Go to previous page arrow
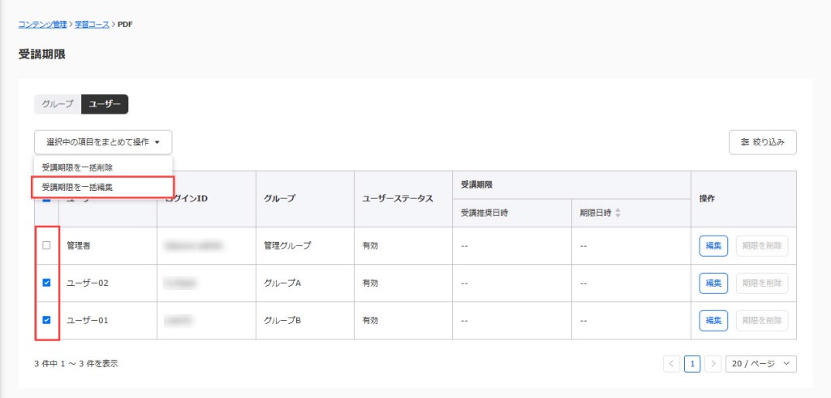Image resolution: width=831 pixels, height=398 pixels. point(672,364)
